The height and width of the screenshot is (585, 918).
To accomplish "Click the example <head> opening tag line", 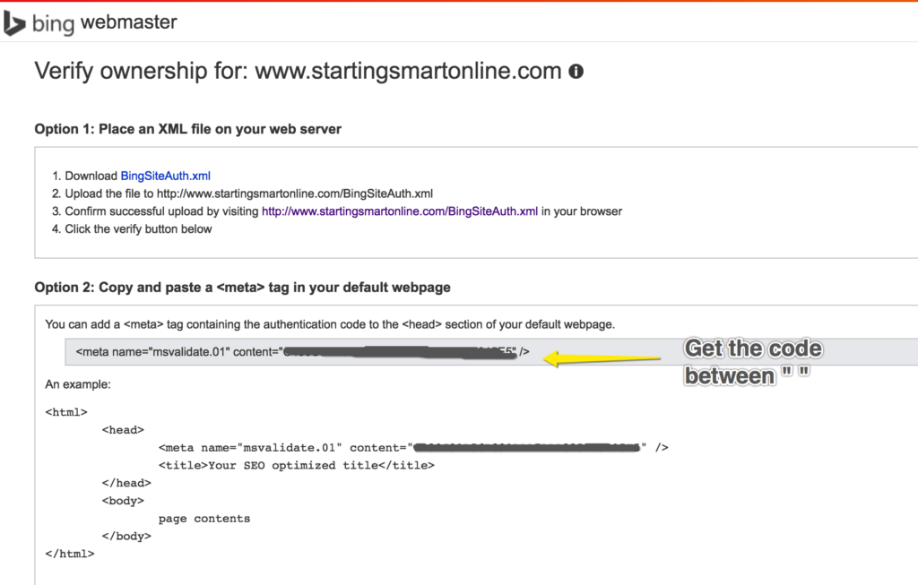I will coord(123,430).
